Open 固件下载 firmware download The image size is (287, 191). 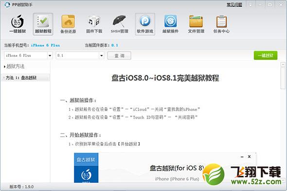[x=94, y=24]
